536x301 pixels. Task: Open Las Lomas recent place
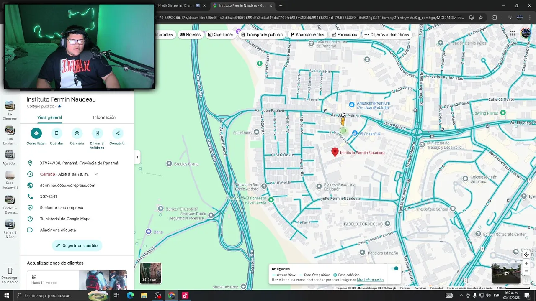point(10,135)
